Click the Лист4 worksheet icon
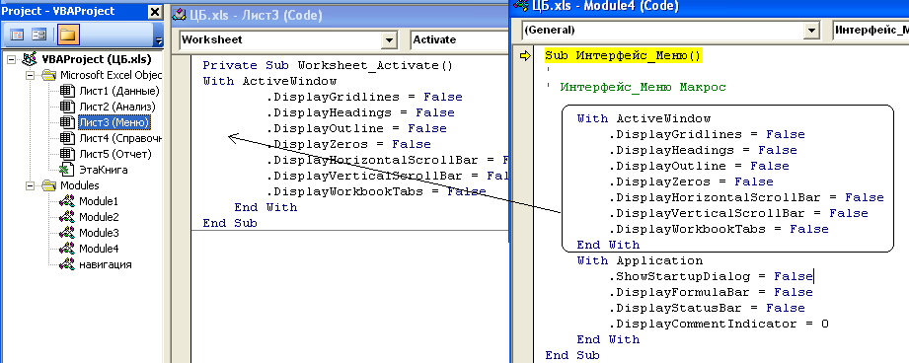909x363 pixels. tap(68, 138)
